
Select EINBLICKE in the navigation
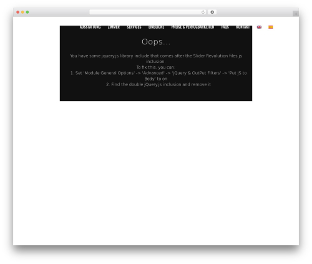click(x=156, y=27)
